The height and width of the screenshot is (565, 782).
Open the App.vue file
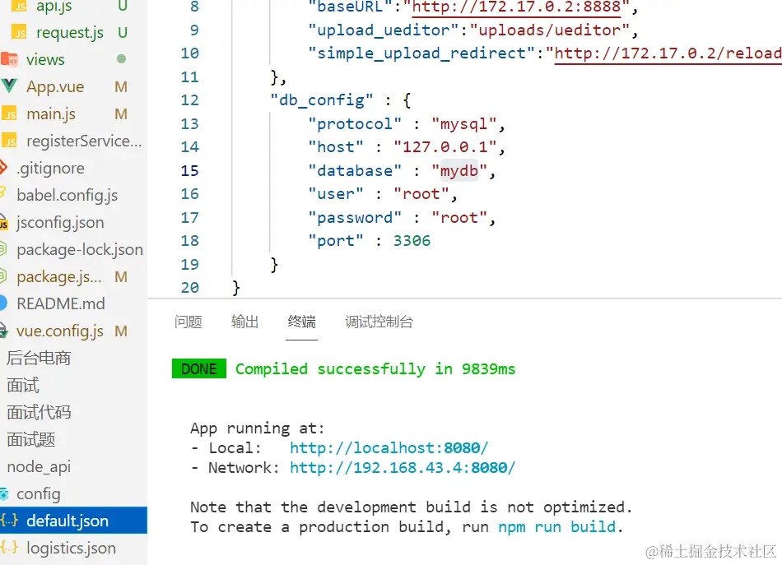pyautogui.click(x=55, y=86)
